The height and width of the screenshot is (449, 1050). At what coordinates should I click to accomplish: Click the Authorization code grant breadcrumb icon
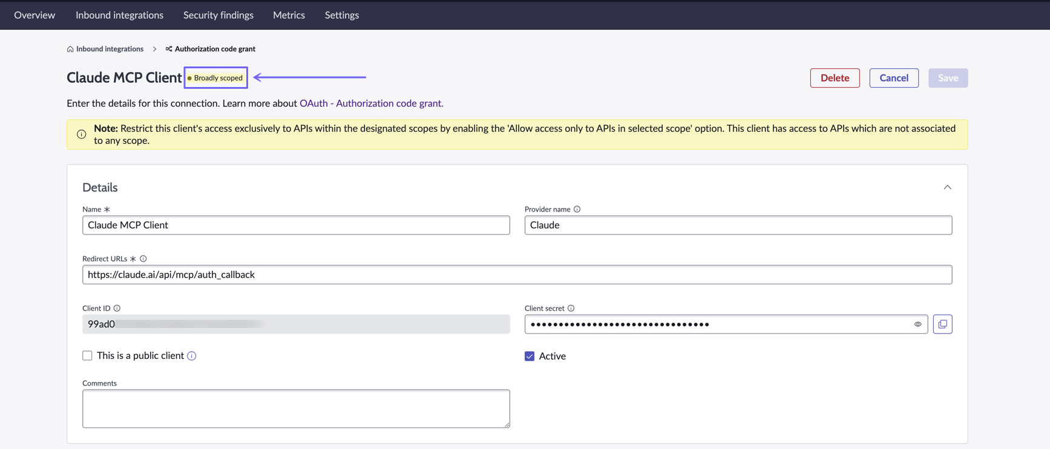click(x=169, y=49)
